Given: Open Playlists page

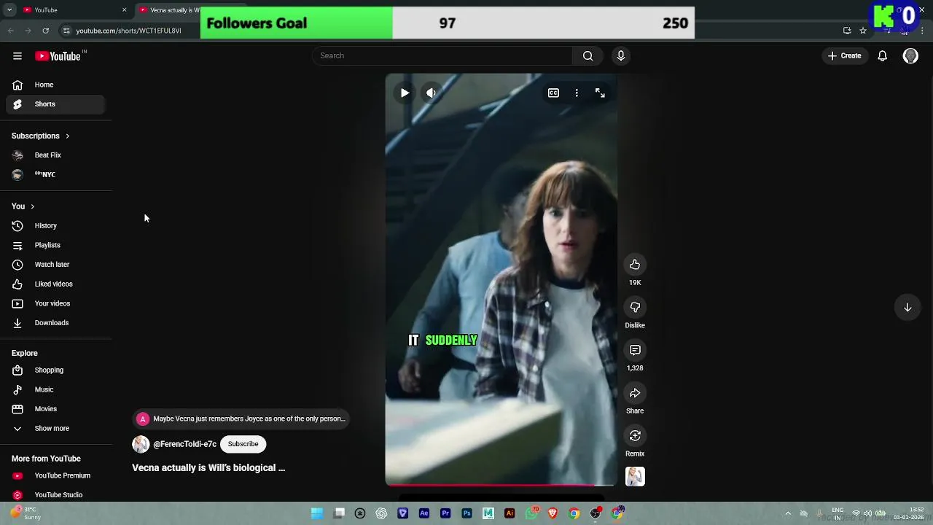Looking at the screenshot, I should tap(55, 245).
